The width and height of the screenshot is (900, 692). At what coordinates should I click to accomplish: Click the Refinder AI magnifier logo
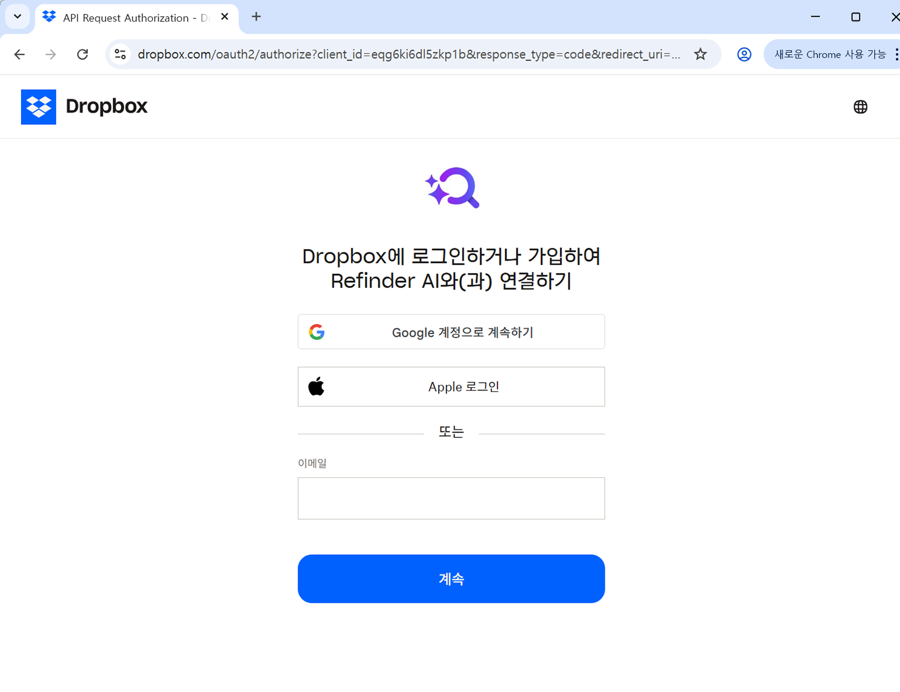pos(452,188)
